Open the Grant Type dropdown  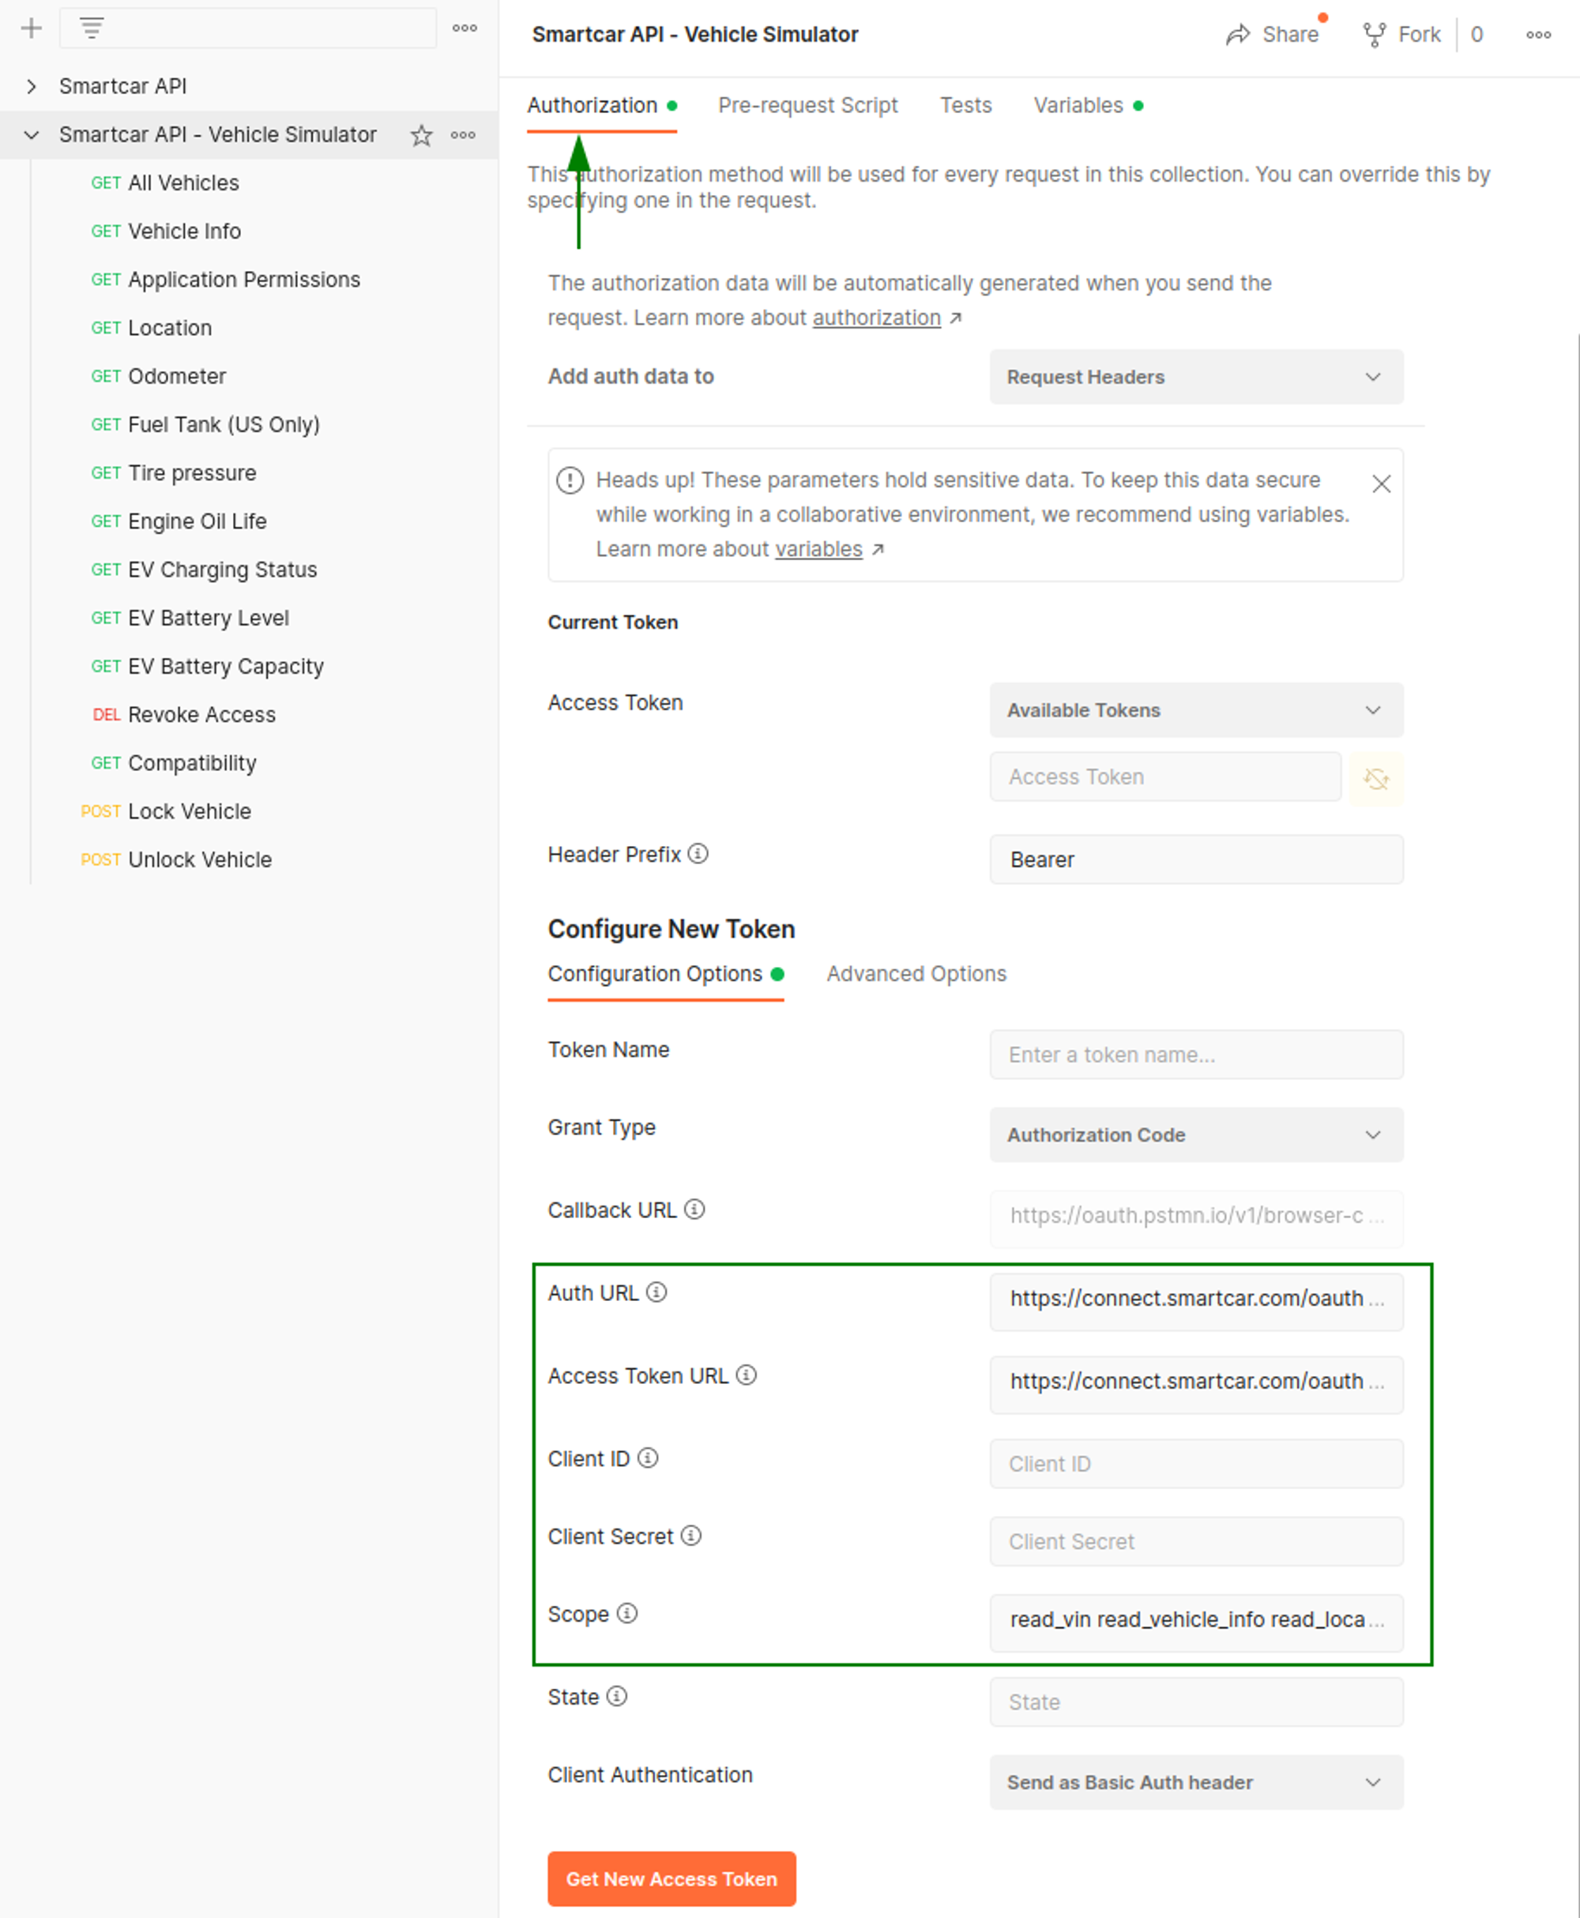click(1196, 1134)
